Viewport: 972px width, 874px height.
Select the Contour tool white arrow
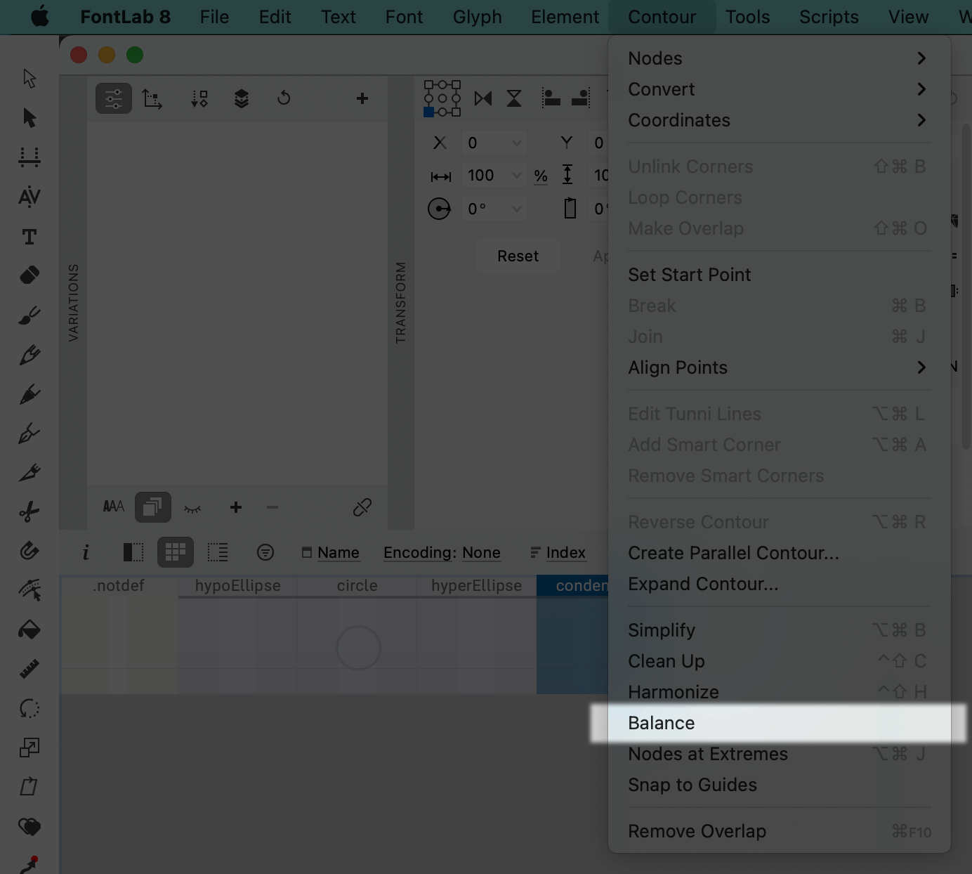(x=29, y=78)
